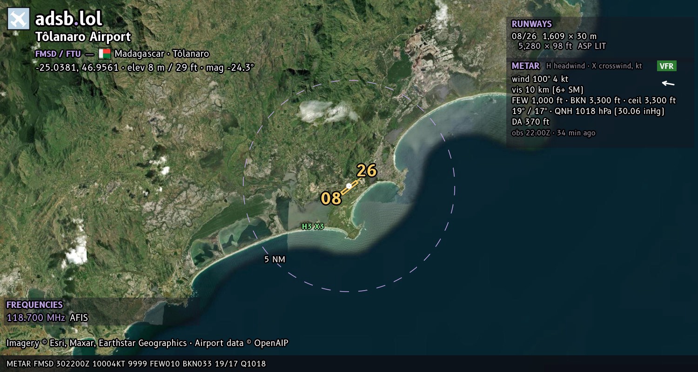Click the METAR section header
This screenshot has width=698, height=372.
point(526,66)
